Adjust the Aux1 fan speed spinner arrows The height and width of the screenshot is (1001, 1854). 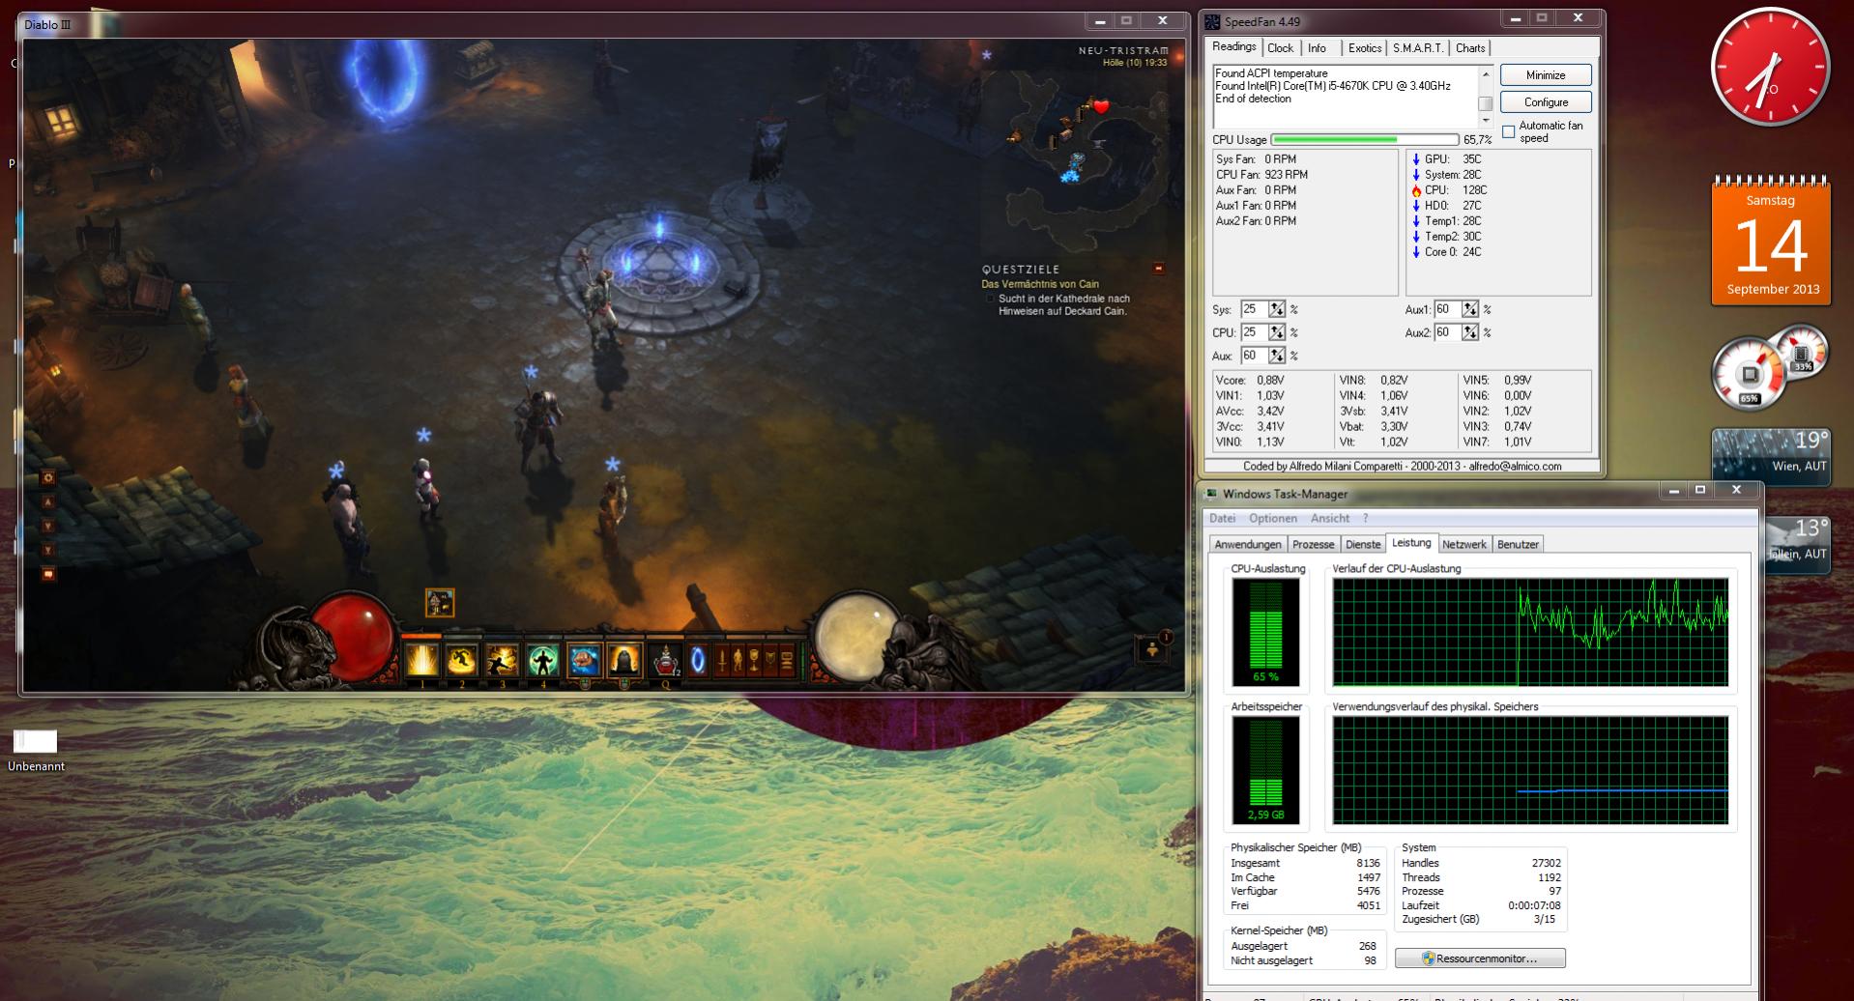(x=1470, y=309)
